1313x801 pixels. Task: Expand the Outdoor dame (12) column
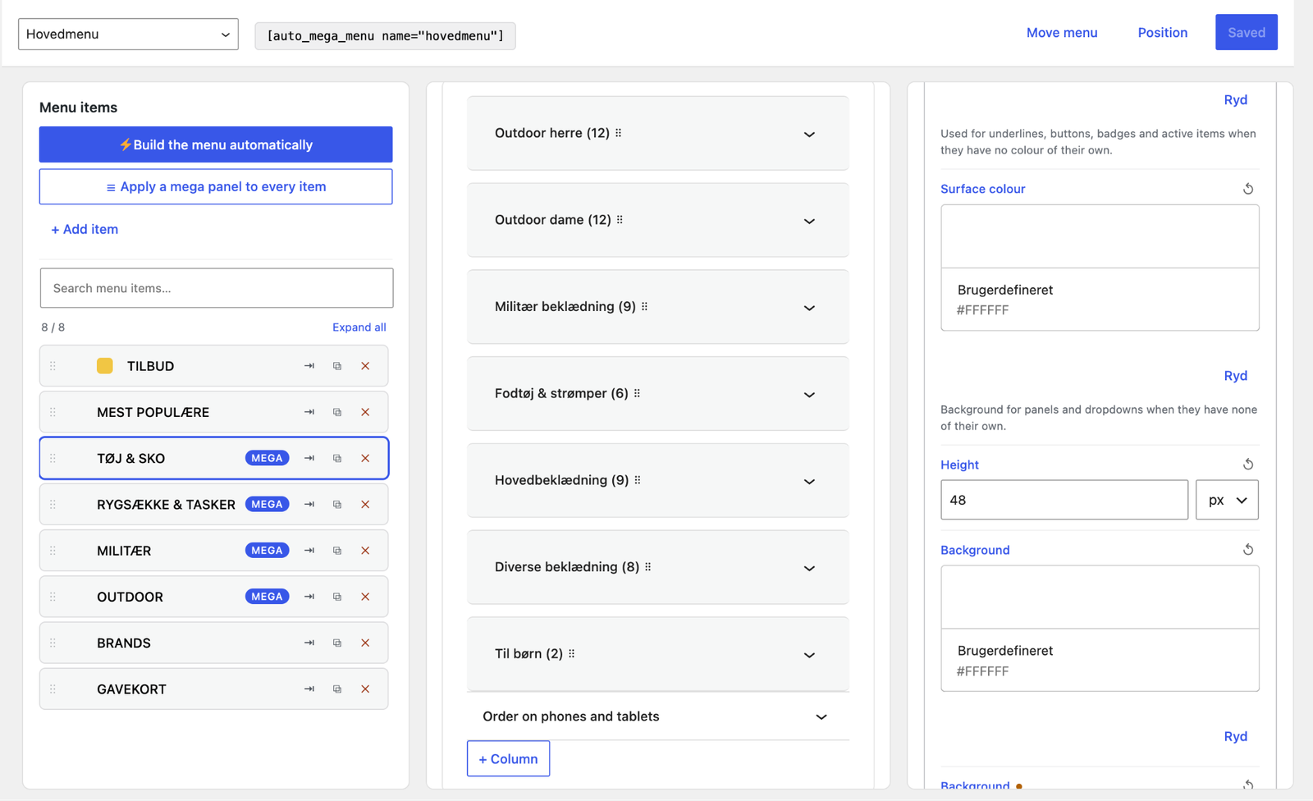(x=809, y=221)
